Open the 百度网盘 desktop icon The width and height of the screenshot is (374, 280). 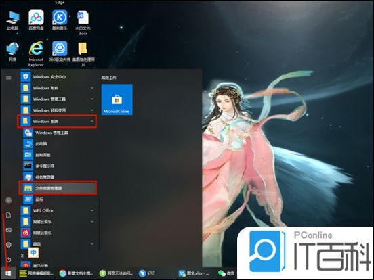pos(36,20)
